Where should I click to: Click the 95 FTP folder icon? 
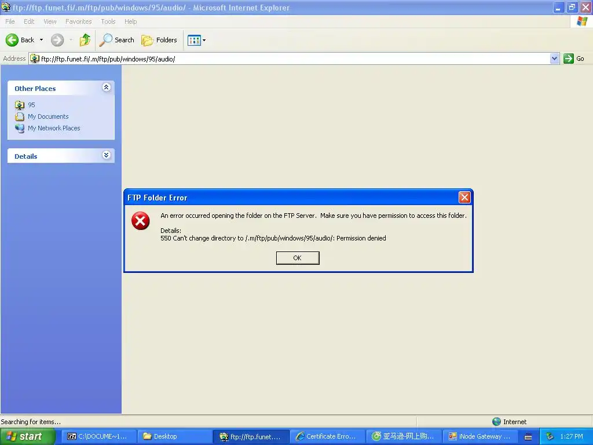pyautogui.click(x=20, y=105)
